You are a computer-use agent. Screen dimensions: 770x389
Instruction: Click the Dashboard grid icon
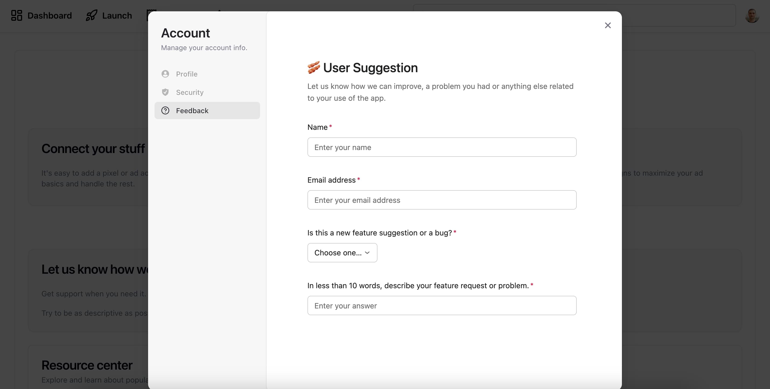click(17, 15)
